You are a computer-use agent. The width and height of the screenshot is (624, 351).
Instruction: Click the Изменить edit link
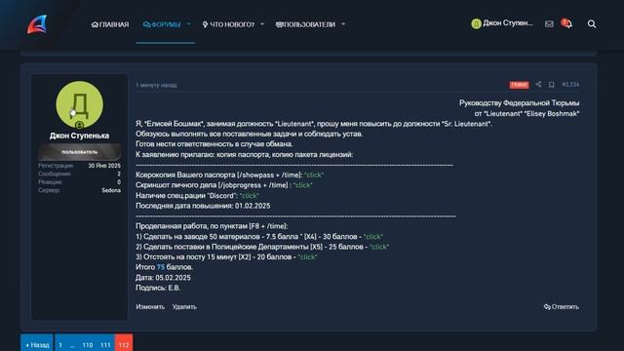[x=150, y=307]
